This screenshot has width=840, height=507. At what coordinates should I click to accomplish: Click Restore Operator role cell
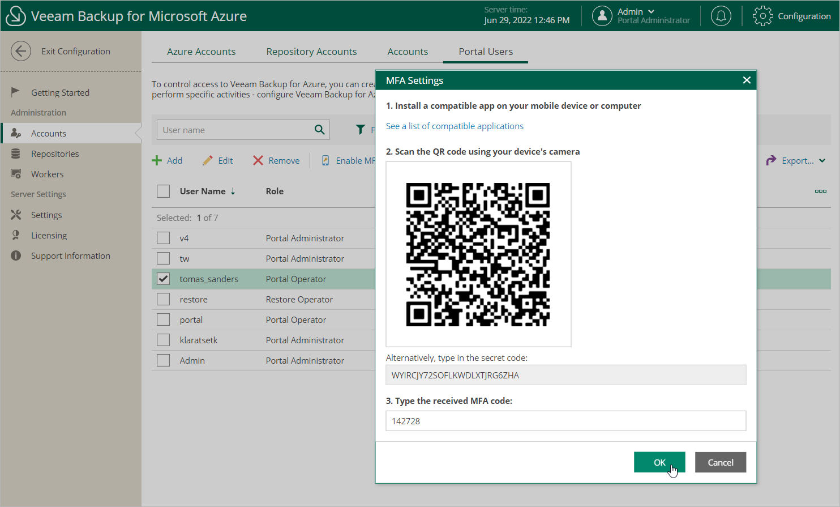[299, 299]
